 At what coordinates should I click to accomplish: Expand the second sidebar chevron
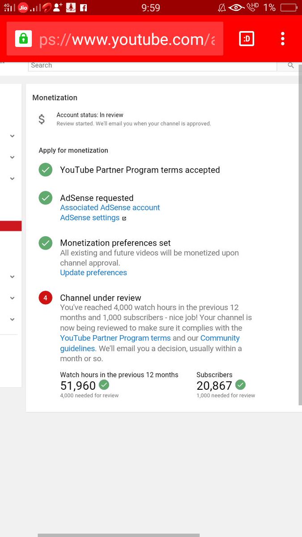[12, 157]
